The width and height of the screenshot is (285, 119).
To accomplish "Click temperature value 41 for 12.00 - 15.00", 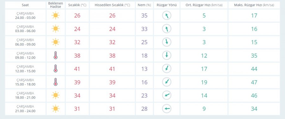I will [77, 69].
